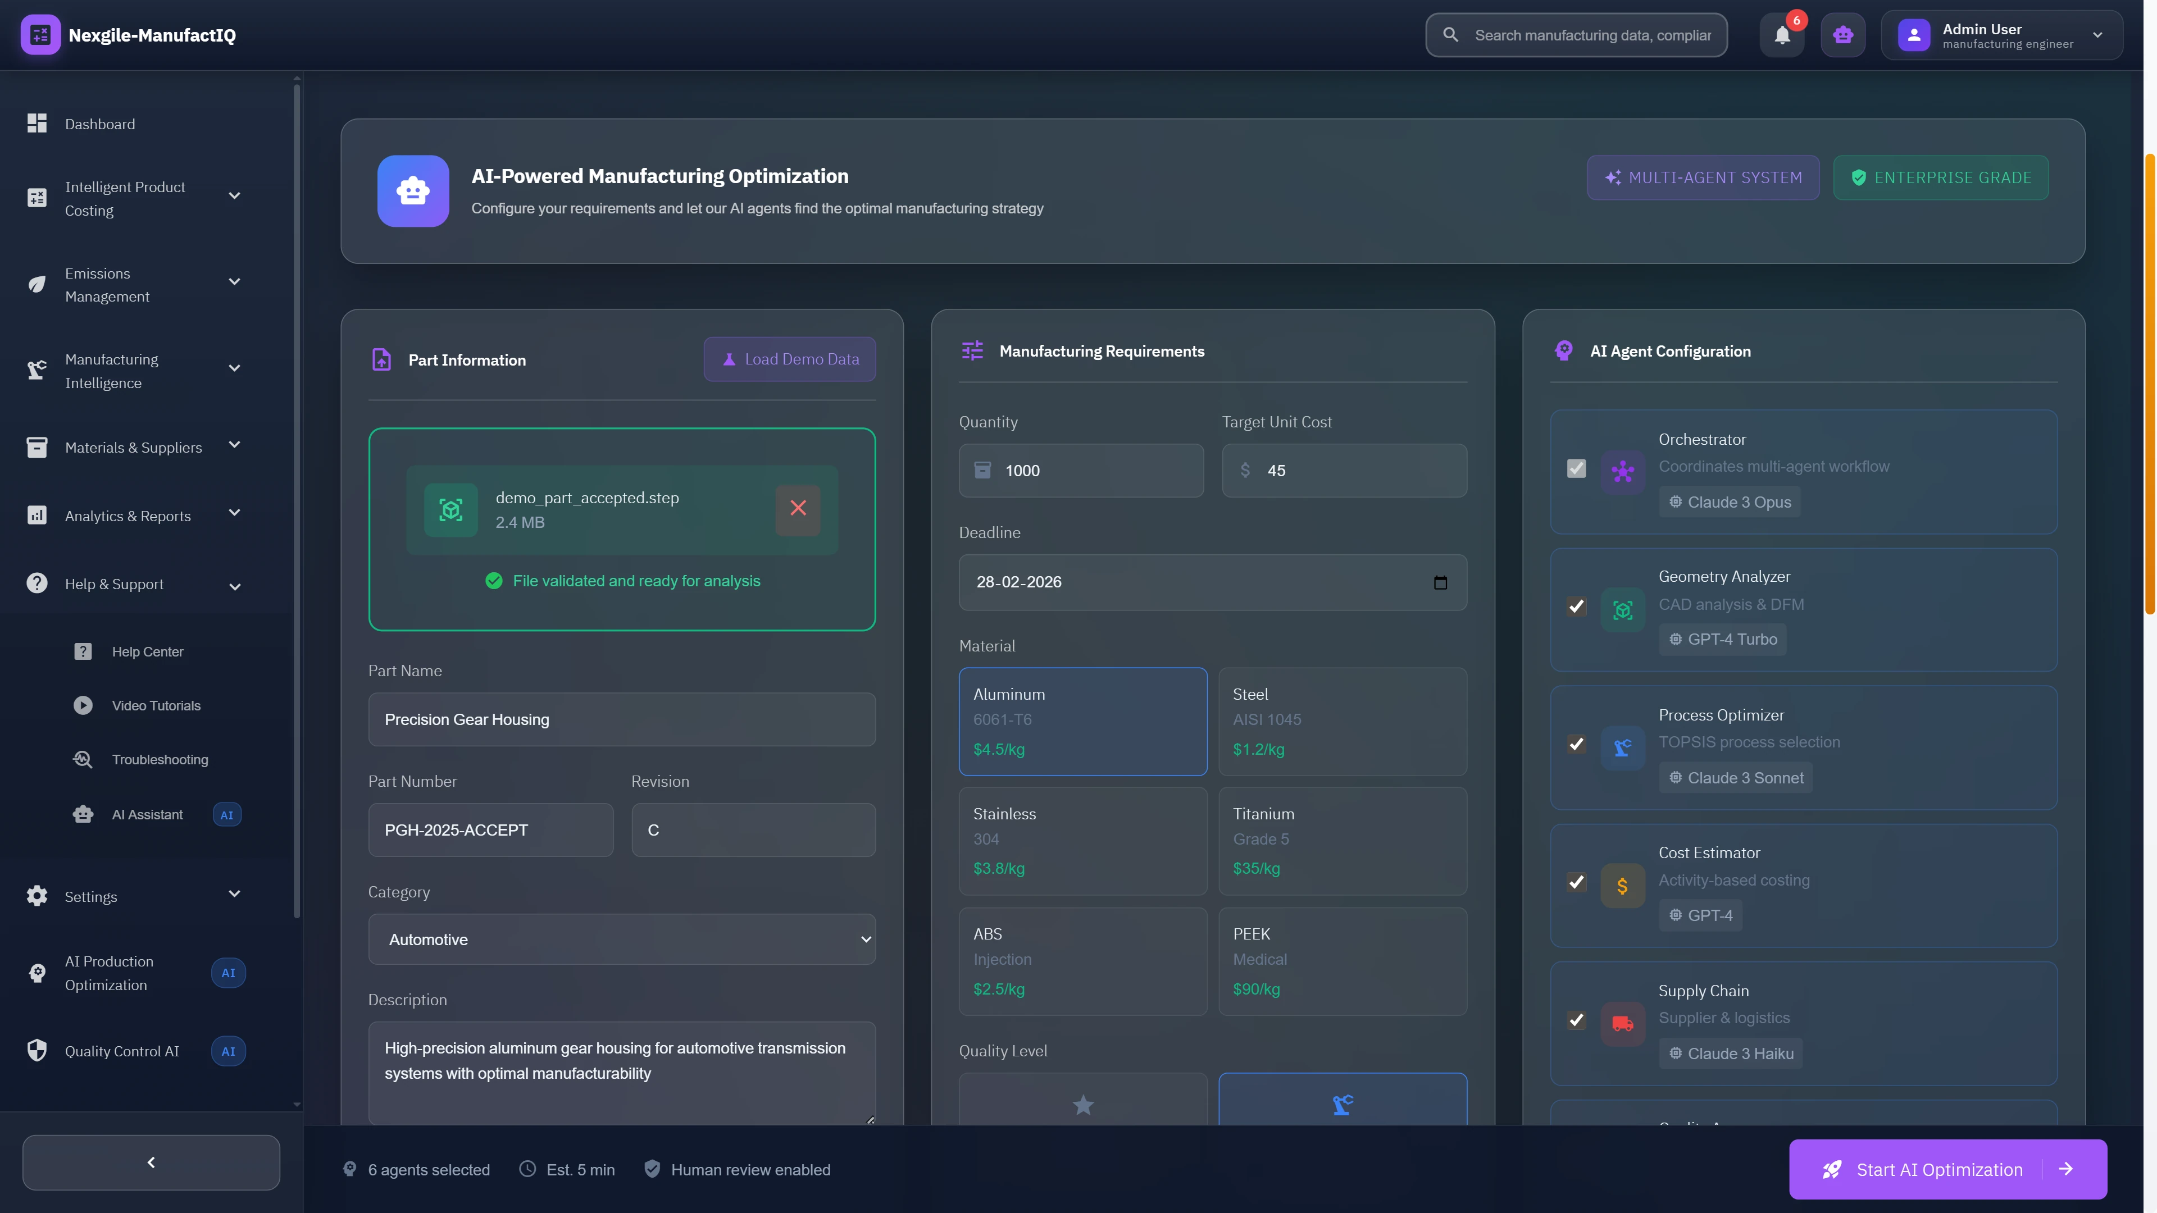The width and height of the screenshot is (2157, 1213).
Task: Click the calendar icon in Deadline field
Action: (1439, 583)
